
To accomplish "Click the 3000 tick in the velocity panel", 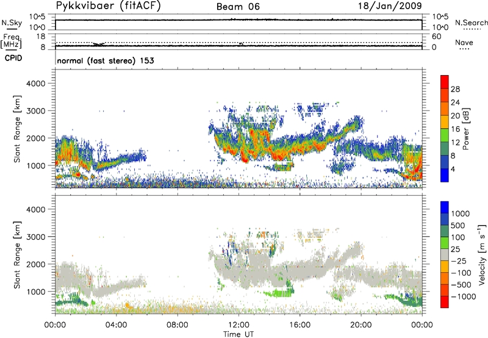I will (36, 237).
